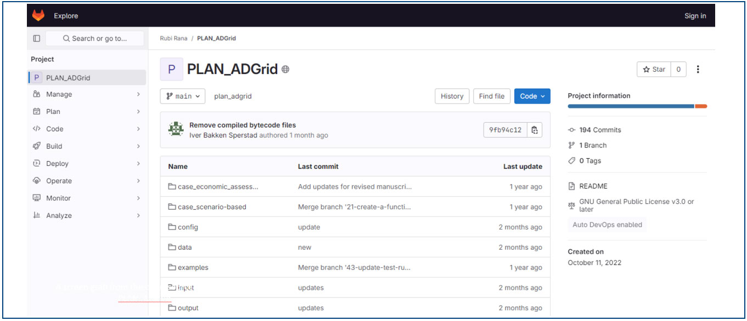Open the main branch dropdown
The width and height of the screenshot is (747, 321).
pyautogui.click(x=183, y=96)
